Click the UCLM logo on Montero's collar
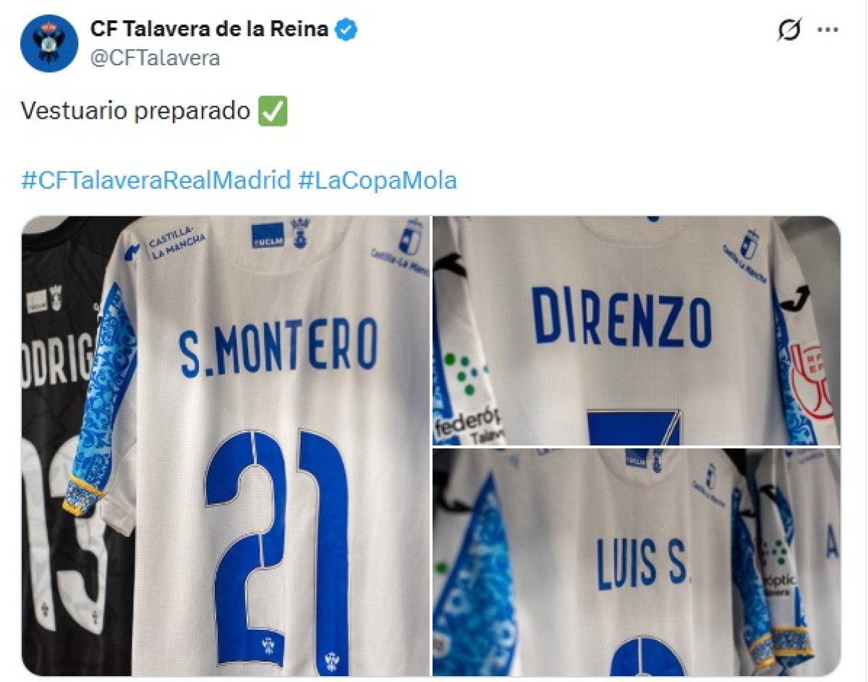 tap(268, 236)
